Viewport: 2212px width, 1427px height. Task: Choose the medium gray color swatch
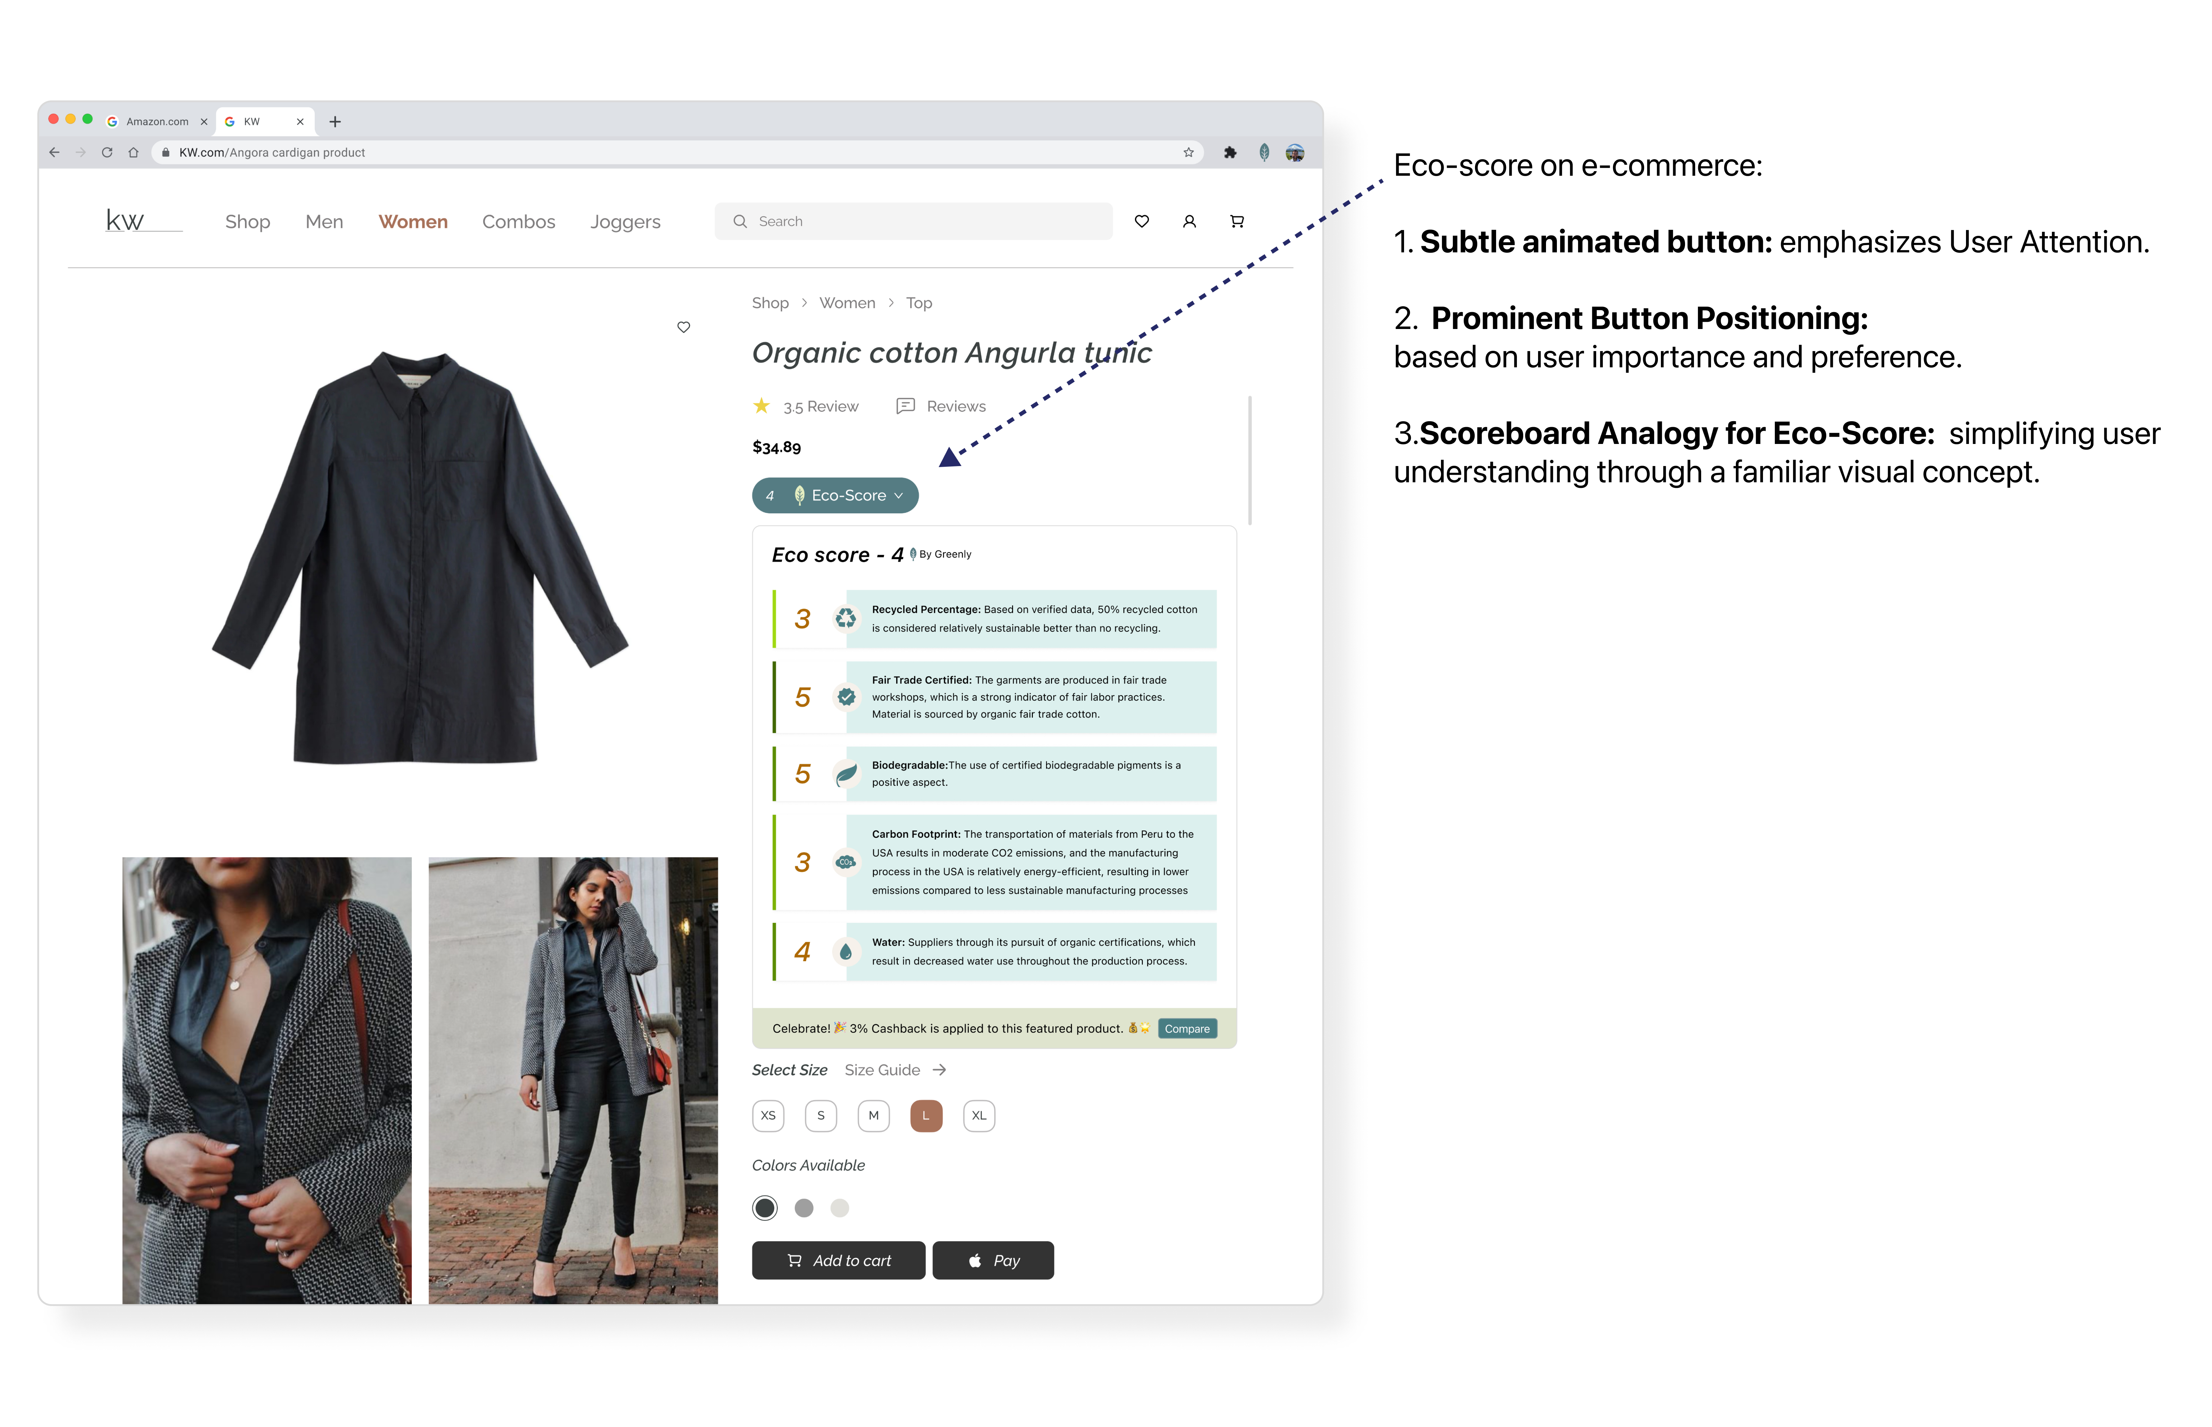804,1208
